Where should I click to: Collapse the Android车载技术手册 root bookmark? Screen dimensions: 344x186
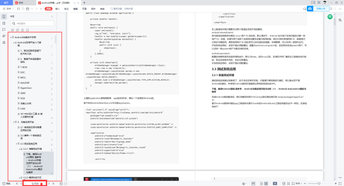point(11,38)
